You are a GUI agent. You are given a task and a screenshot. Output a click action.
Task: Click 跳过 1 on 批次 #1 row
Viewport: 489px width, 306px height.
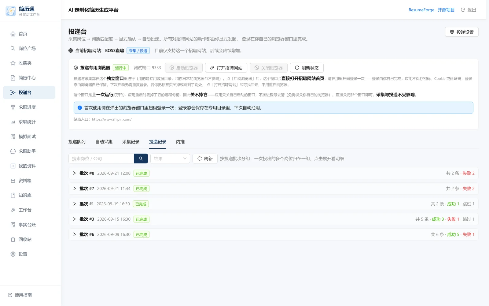point(469,204)
